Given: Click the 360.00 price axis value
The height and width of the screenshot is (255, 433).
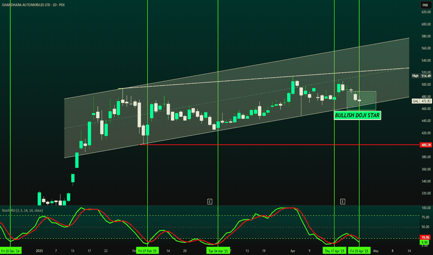Looking at the screenshot, I should coord(426,169).
